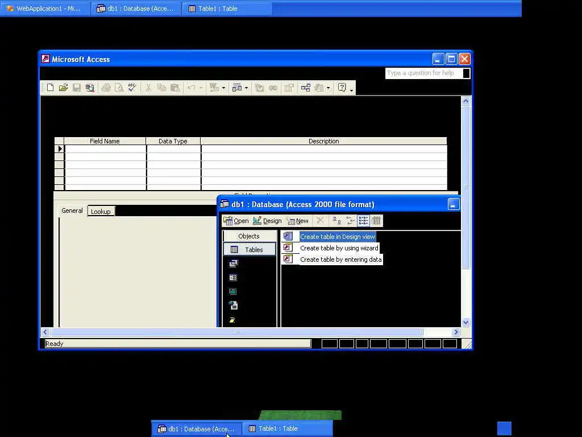Click Open button in database window
The width and height of the screenshot is (582, 437).
pyautogui.click(x=236, y=221)
